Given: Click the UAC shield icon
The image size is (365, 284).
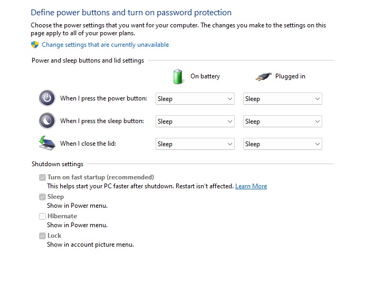Looking at the screenshot, I should [x=35, y=45].
